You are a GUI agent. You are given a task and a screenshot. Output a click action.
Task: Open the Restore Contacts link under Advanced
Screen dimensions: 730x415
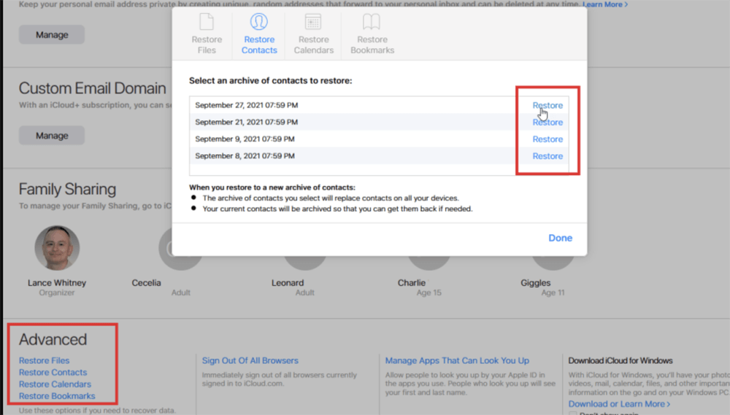pos(53,372)
